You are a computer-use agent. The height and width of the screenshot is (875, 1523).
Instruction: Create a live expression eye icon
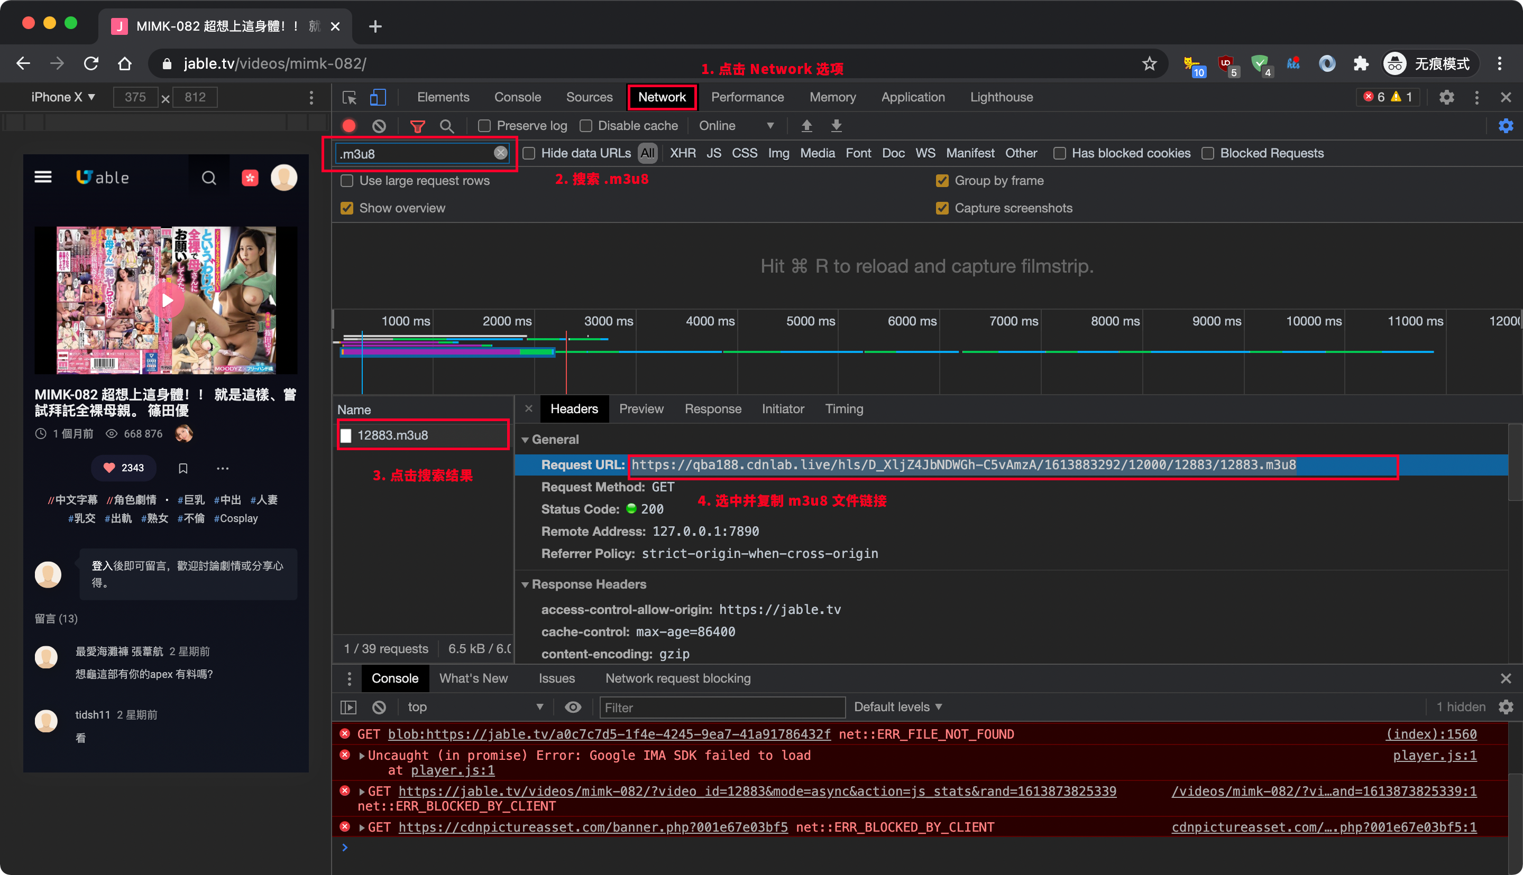click(x=573, y=708)
